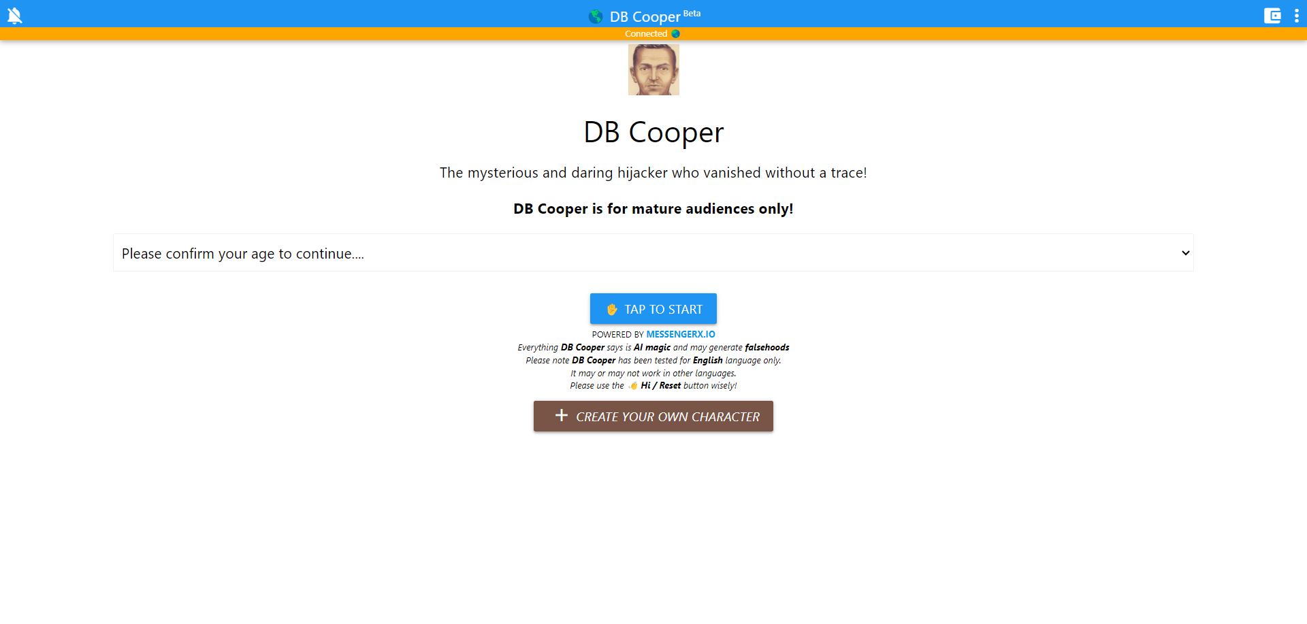Click the DB Cooper title in the header

click(x=644, y=16)
